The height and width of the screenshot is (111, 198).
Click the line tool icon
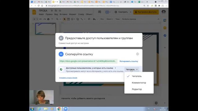(x=82, y=19)
